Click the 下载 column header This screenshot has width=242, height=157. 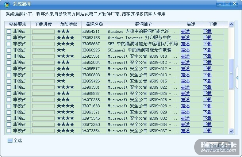(213, 24)
